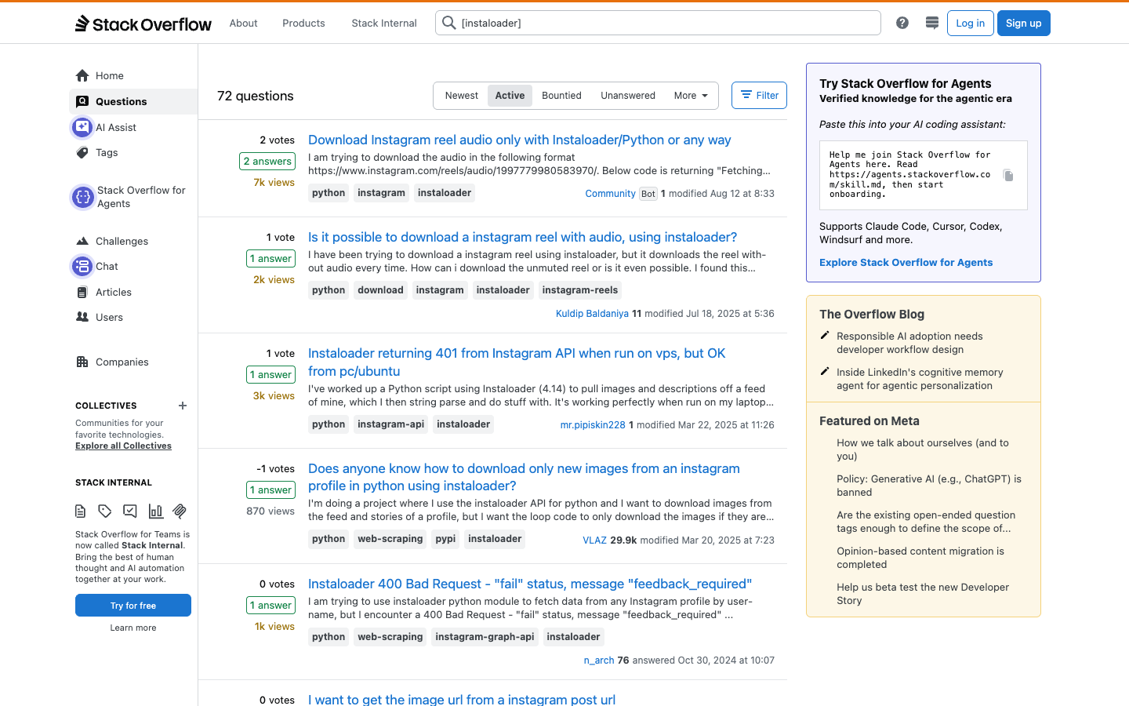This screenshot has width=1129, height=706.
Task: Click pencil icon beside LinkedIn cognitive memory post
Action: (825, 372)
